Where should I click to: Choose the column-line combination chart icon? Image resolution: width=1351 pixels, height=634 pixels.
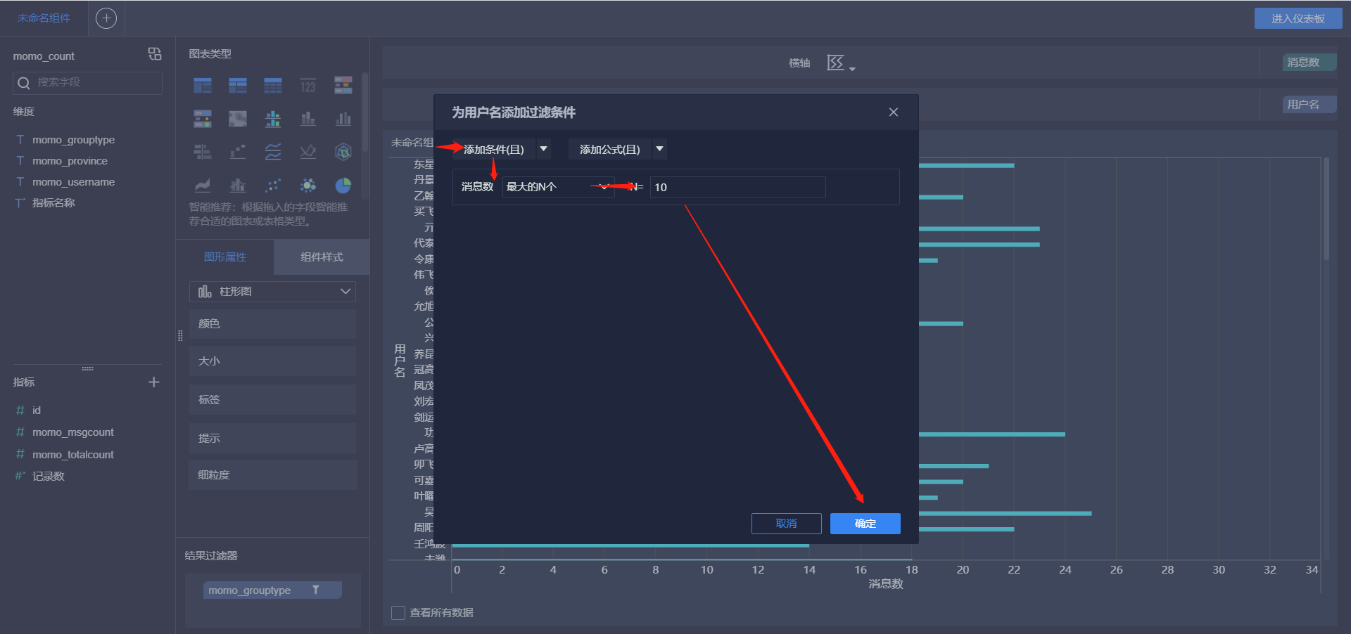238,185
